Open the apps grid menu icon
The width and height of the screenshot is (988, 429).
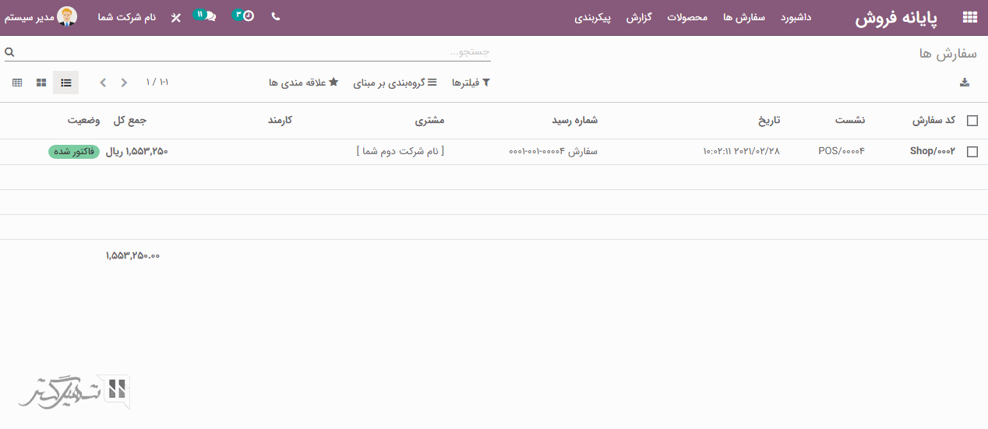point(969,17)
